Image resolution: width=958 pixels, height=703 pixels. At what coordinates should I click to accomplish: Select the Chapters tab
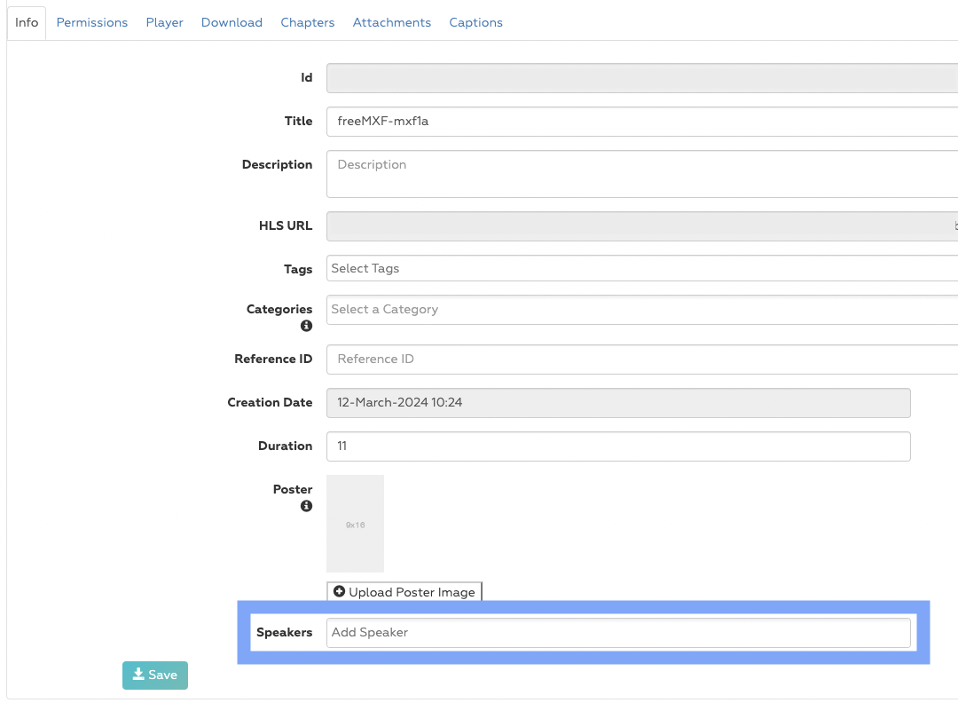coord(307,22)
